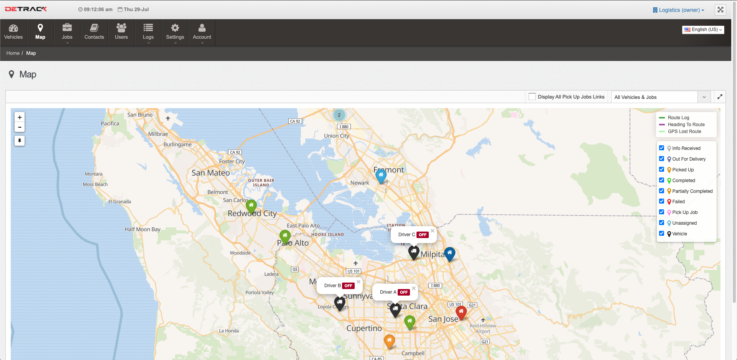The height and width of the screenshot is (360, 737).
Task: Click the red failed job marker in San Jose
Action: pos(461,312)
